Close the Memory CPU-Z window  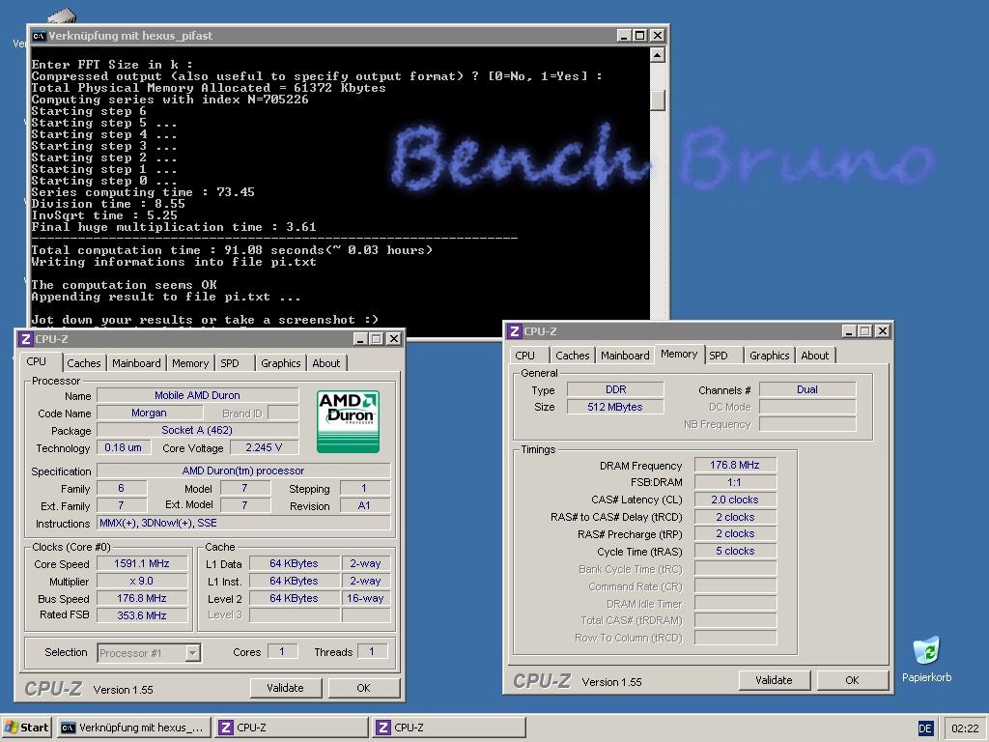coord(883,331)
